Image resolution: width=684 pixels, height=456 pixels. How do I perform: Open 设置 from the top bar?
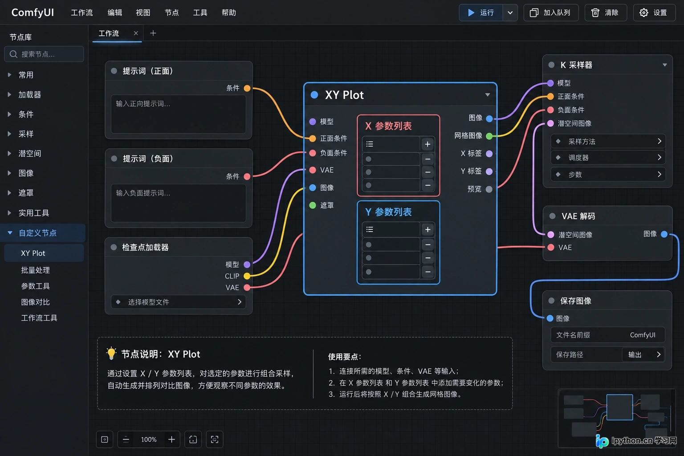coord(654,12)
